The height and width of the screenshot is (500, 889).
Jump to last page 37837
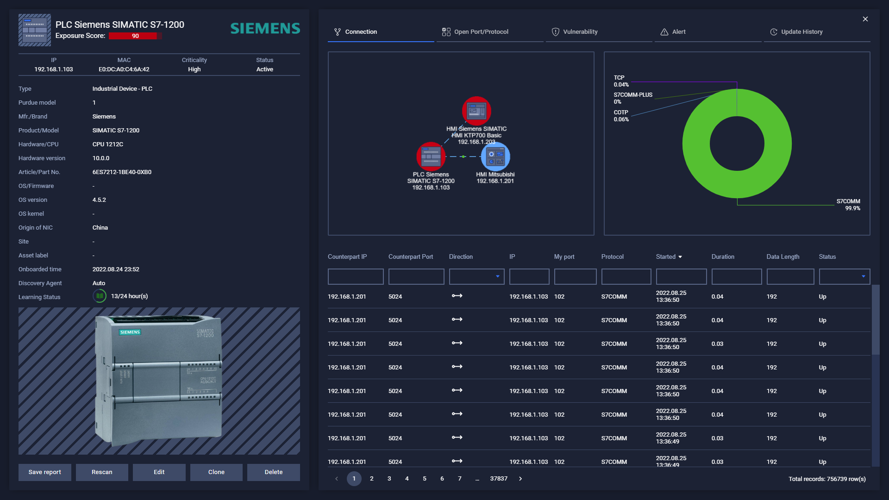pos(499,479)
